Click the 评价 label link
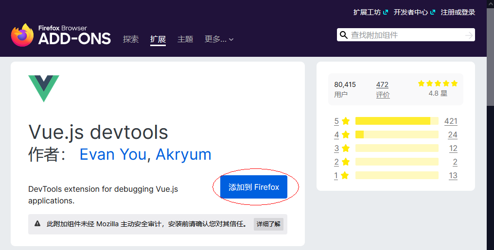494x250 pixels. click(383, 95)
